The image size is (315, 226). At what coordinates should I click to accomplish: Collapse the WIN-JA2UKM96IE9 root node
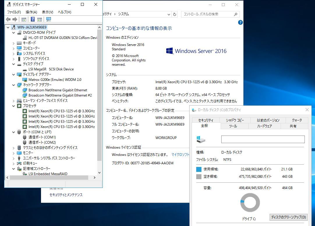pyautogui.click(x=8, y=27)
